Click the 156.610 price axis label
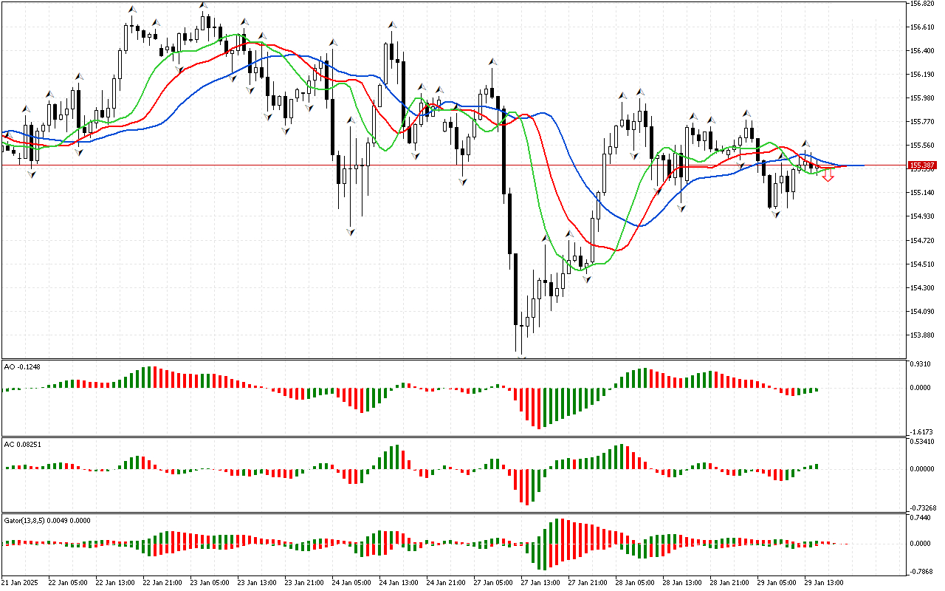The width and height of the screenshot is (945, 591). click(921, 27)
